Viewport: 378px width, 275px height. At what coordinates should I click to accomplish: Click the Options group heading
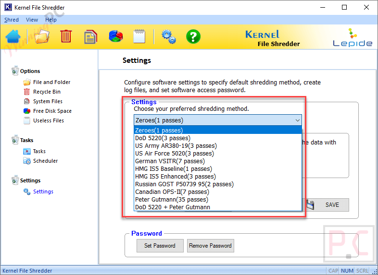click(x=30, y=71)
